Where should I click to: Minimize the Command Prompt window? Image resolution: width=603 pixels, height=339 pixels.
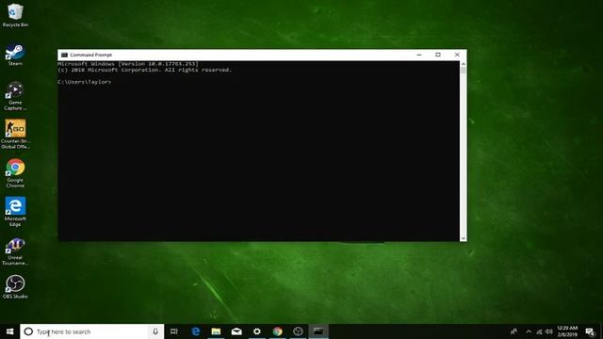(x=419, y=55)
